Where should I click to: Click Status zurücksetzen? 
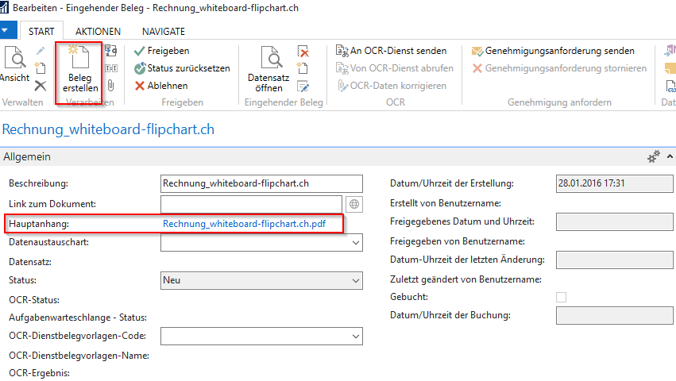point(182,68)
